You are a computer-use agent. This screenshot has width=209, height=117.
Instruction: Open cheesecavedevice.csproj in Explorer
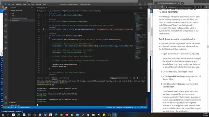coord(20,18)
